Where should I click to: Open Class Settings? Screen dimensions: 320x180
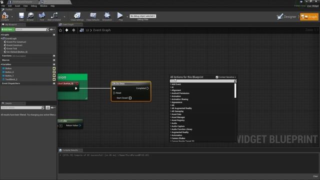point(77,16)
